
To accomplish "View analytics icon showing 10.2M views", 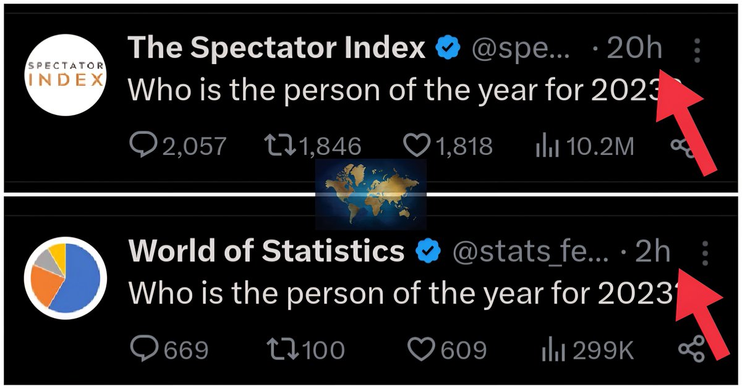I will [547, 147].
